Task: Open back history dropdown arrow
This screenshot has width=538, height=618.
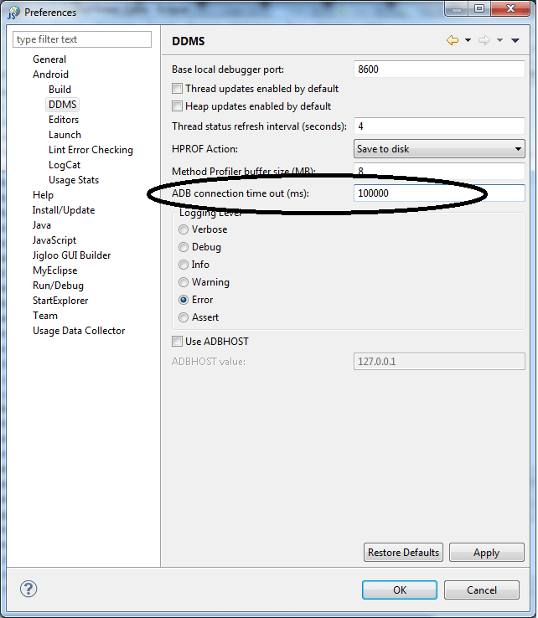Action: click(468, 40)
